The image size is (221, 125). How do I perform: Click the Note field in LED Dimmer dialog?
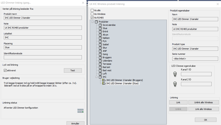point(43,28)
